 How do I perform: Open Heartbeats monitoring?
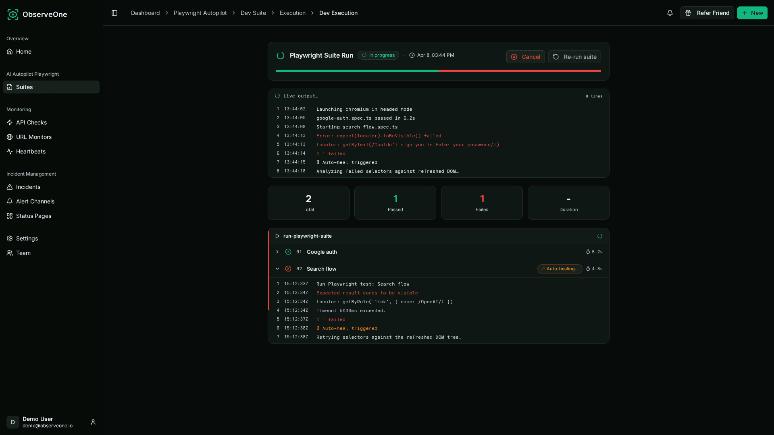pos(51,151)
